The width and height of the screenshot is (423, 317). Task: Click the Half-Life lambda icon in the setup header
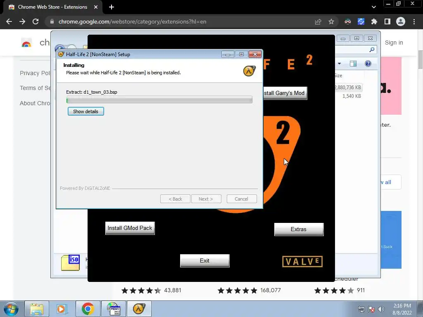point(249,71)
